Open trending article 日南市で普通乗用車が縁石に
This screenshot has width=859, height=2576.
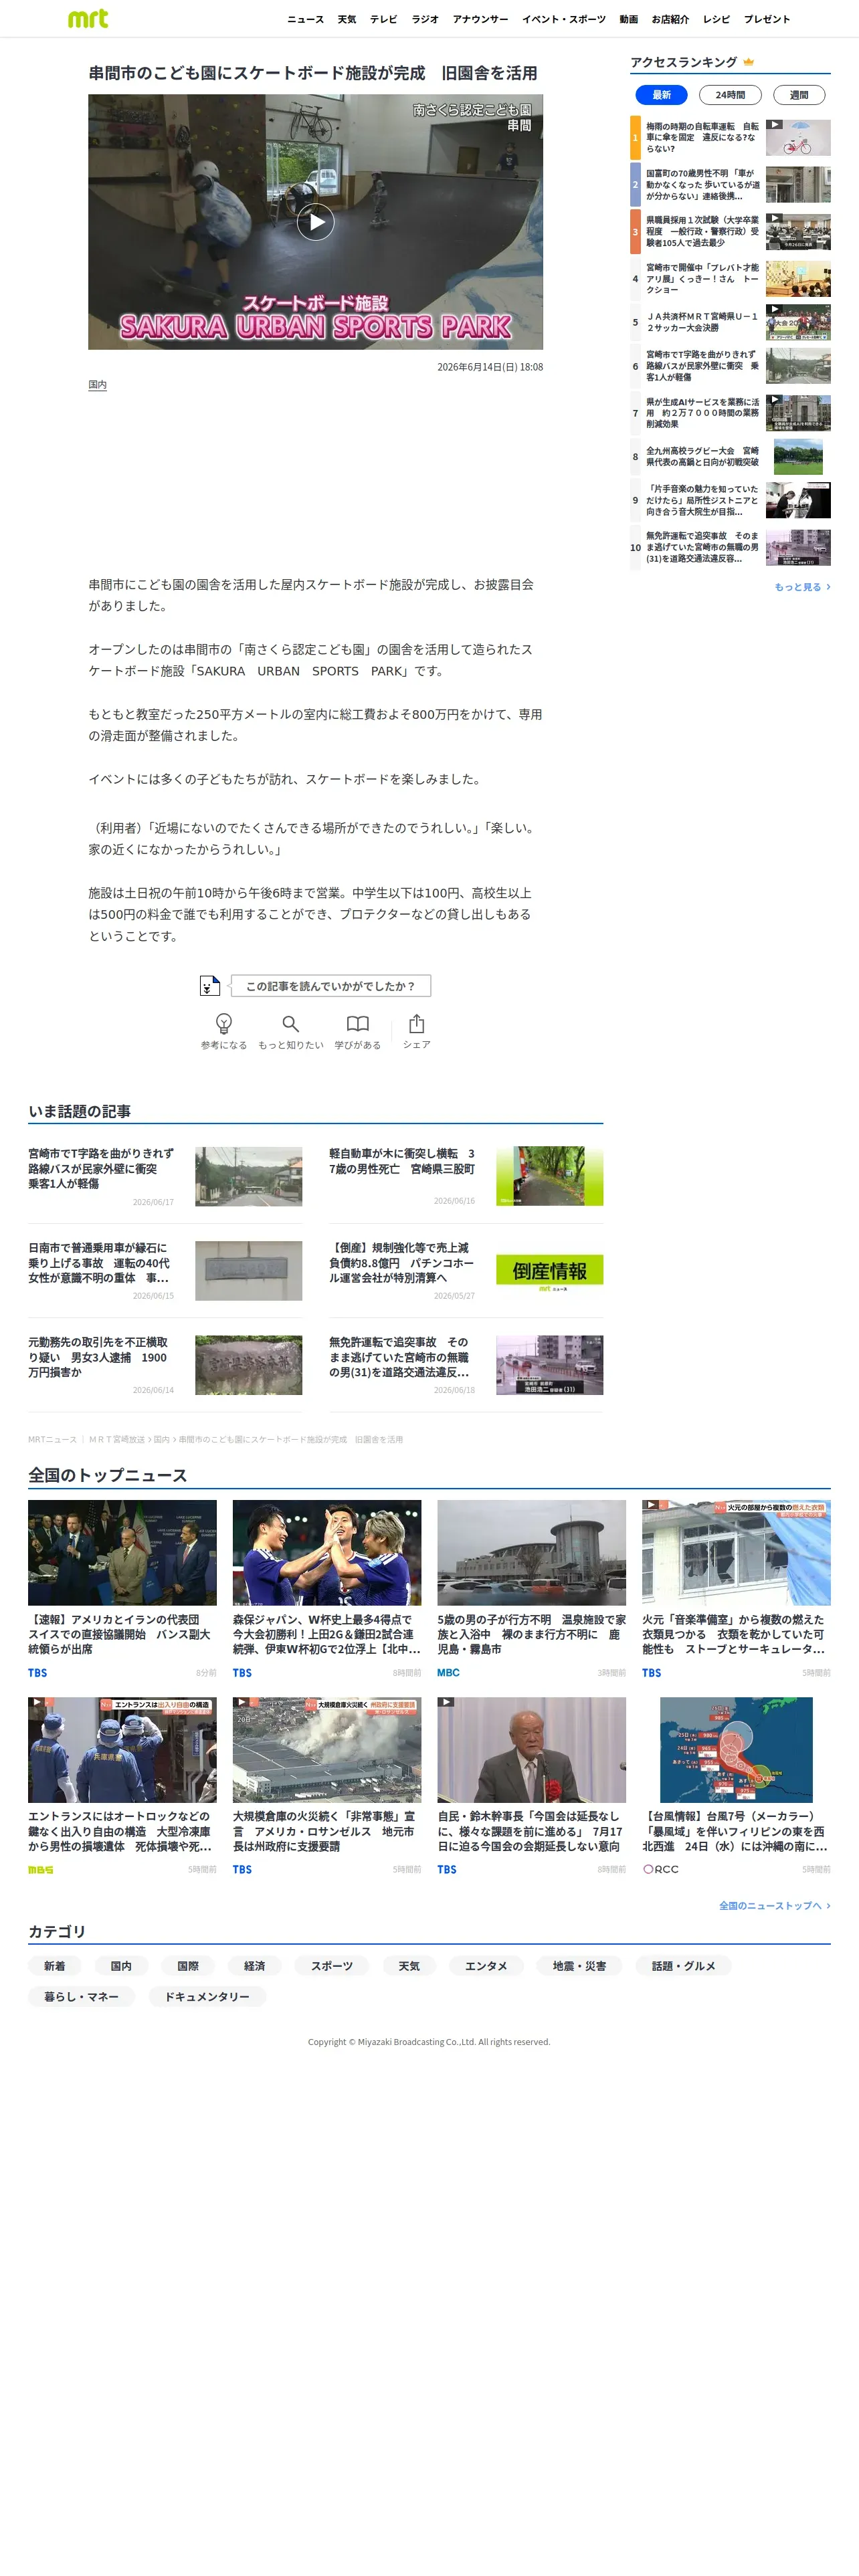[x=99, y=1263]
